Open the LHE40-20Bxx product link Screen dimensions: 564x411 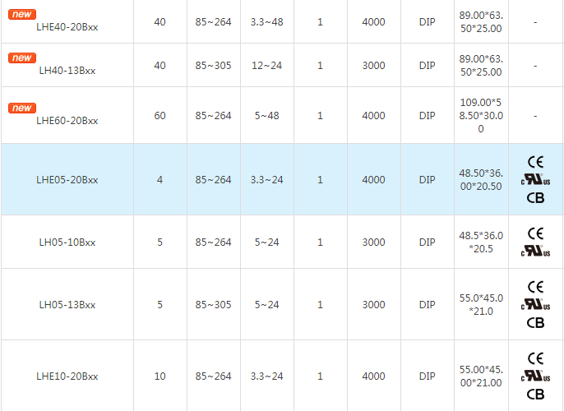click(67, 26)
